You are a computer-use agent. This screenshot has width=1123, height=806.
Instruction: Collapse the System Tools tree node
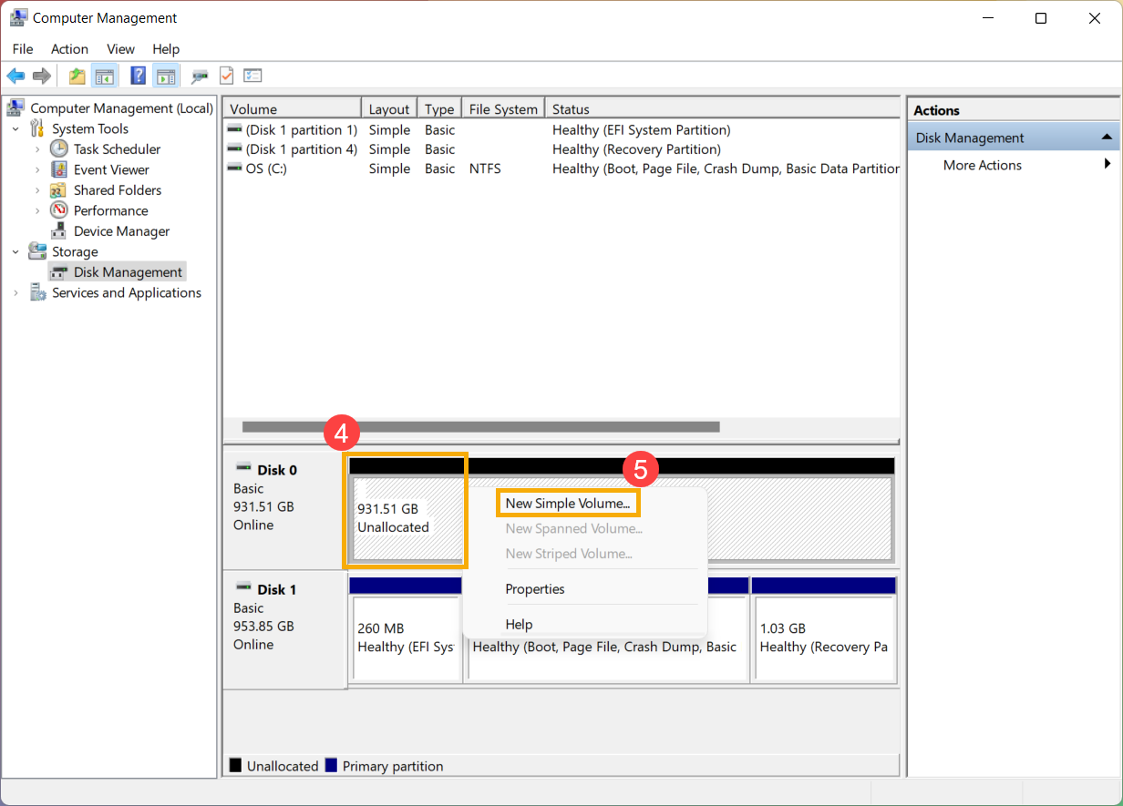click(15, 129)
